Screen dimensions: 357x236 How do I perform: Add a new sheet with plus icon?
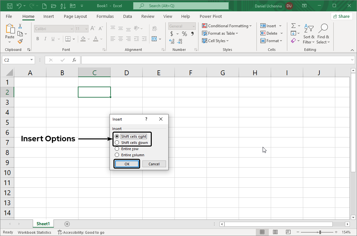pos(67,224)
